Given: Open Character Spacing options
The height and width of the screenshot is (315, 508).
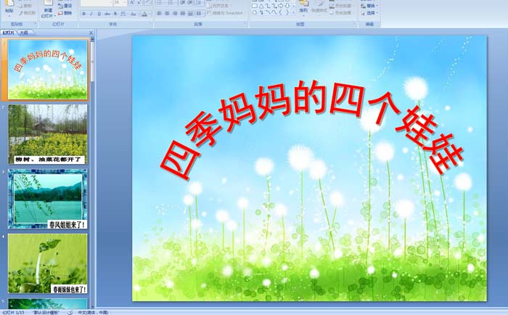Looking at the screenshot, I should [123, 14].
